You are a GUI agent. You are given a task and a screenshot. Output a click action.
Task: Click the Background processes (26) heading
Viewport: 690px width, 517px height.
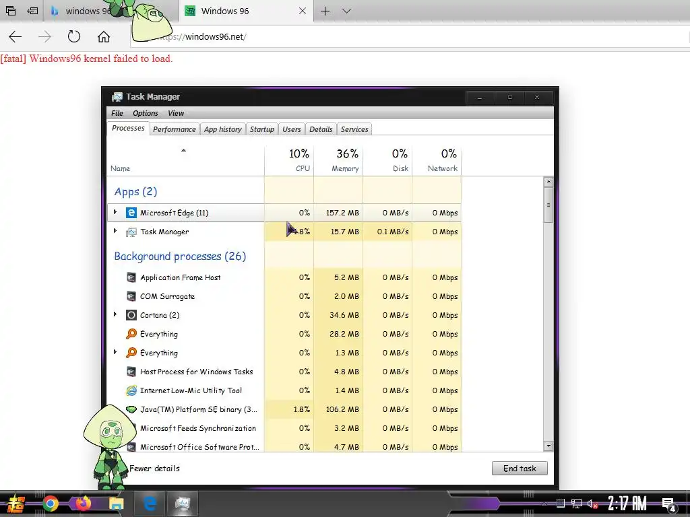(180, 256)
